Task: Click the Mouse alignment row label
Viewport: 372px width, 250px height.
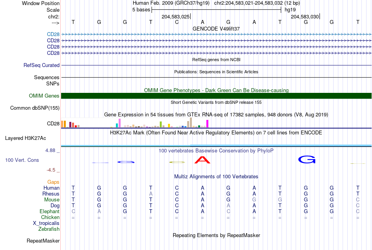Action: click(x=52, y=200)
